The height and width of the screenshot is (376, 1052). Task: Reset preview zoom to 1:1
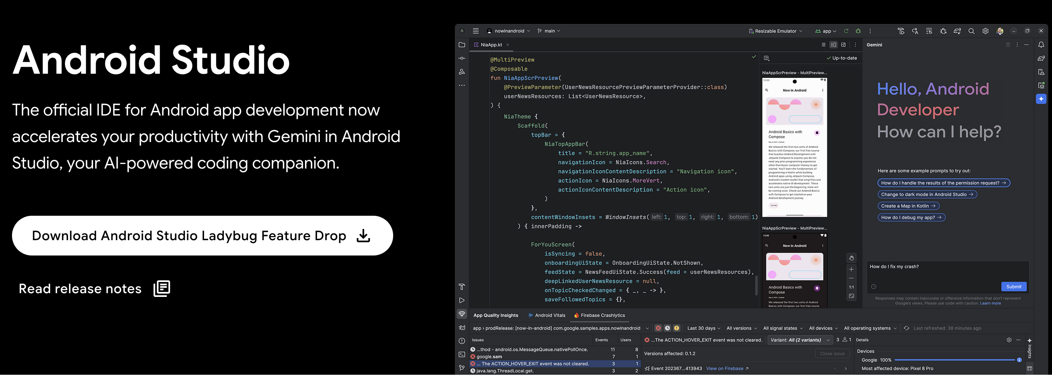point(851,287)
